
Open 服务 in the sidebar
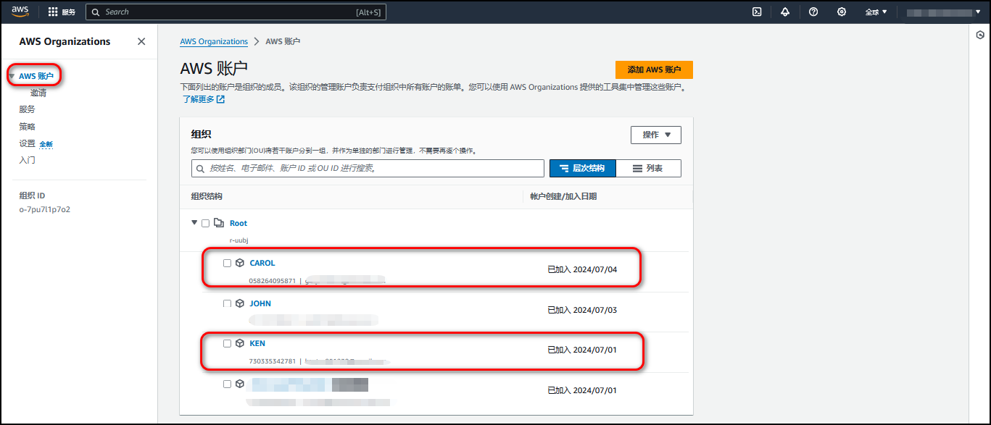pyautogui.click(x=27, y=109)
